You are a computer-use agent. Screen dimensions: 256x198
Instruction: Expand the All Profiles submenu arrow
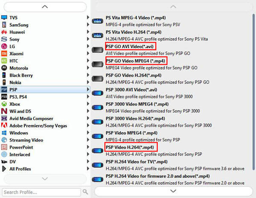tap(88, 169)
